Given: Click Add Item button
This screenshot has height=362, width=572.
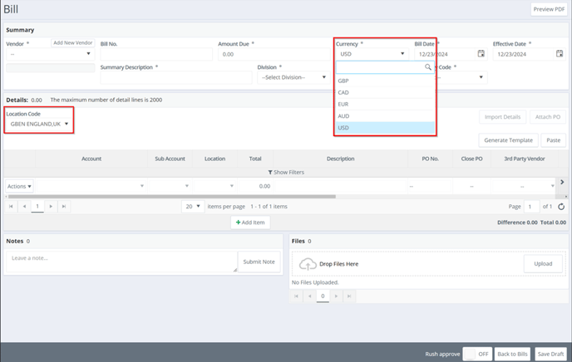Looking at the screenshot, I should [250, 223].
